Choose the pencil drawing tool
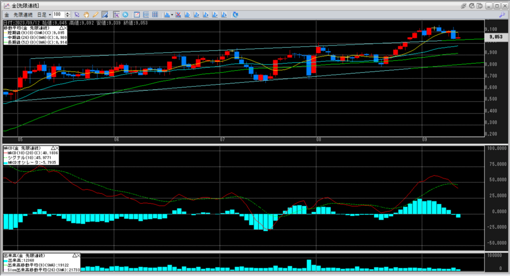 pyautogui.click(x=95, y=14)
